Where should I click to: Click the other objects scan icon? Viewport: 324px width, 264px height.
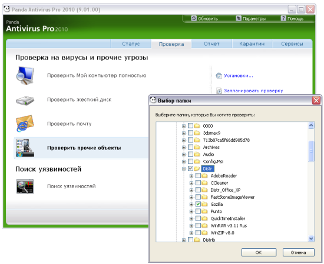pyautogui.click(x=25, y=148)
